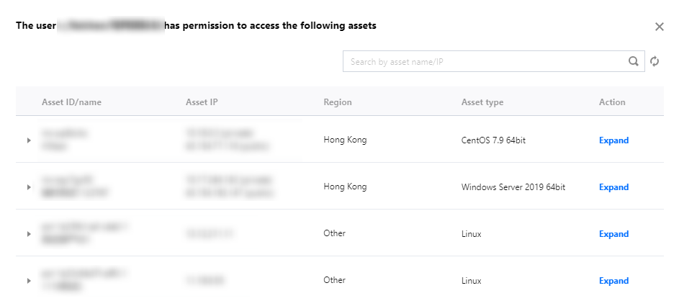Select the Region column header

[338, 102]
